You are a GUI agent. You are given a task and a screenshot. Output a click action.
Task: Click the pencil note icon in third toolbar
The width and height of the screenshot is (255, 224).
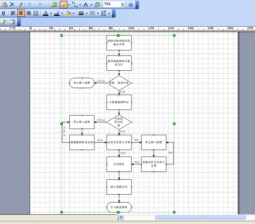click(3, 21)
